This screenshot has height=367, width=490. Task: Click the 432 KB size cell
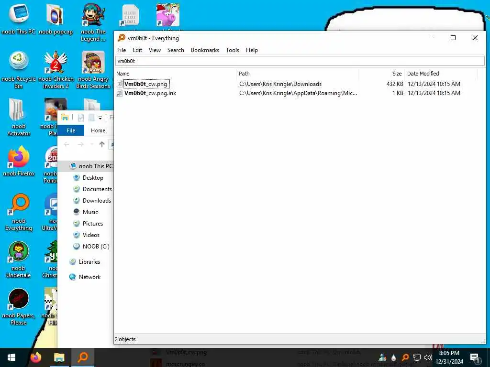point(395,84)
